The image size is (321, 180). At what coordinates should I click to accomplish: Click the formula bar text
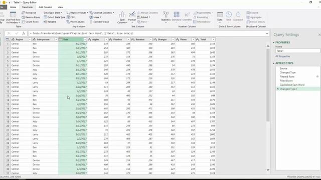click(82, 33)
